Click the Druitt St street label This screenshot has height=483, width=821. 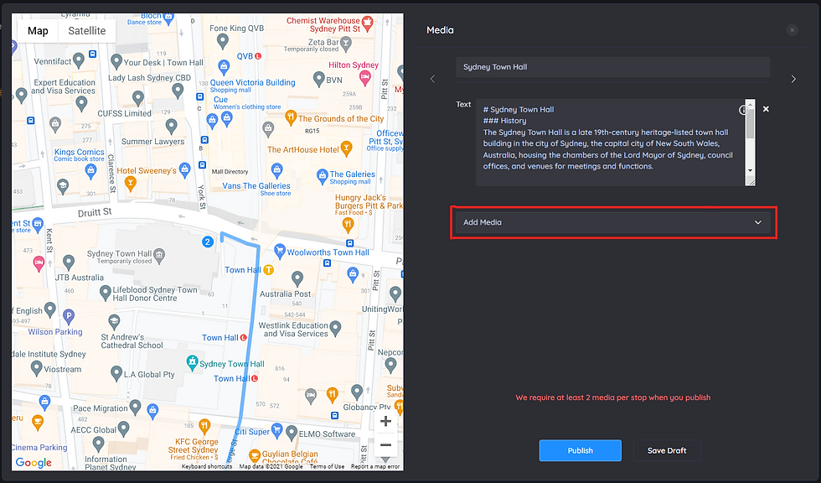pos(95,213)
